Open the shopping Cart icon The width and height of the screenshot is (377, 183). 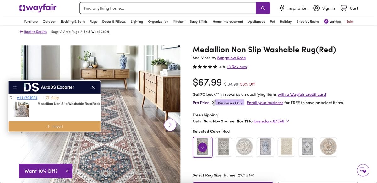344,8
